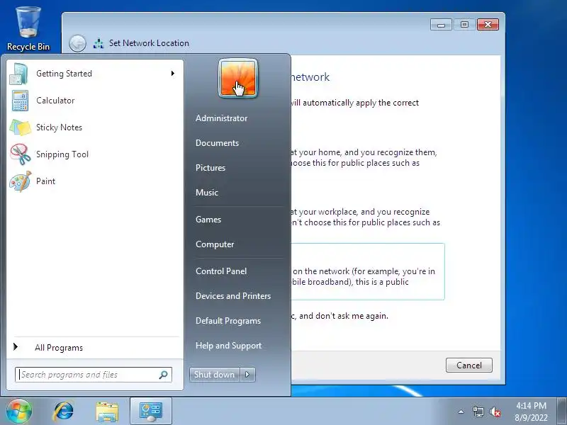Select Paint program label
Image resolution: width=567 pixels, height=425 pixels.
click(x=45, y=181)
